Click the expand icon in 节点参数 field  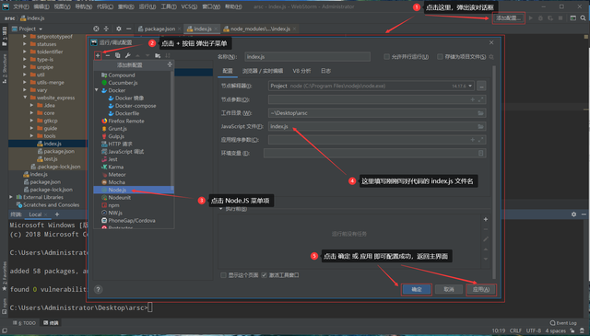point(480,99)
